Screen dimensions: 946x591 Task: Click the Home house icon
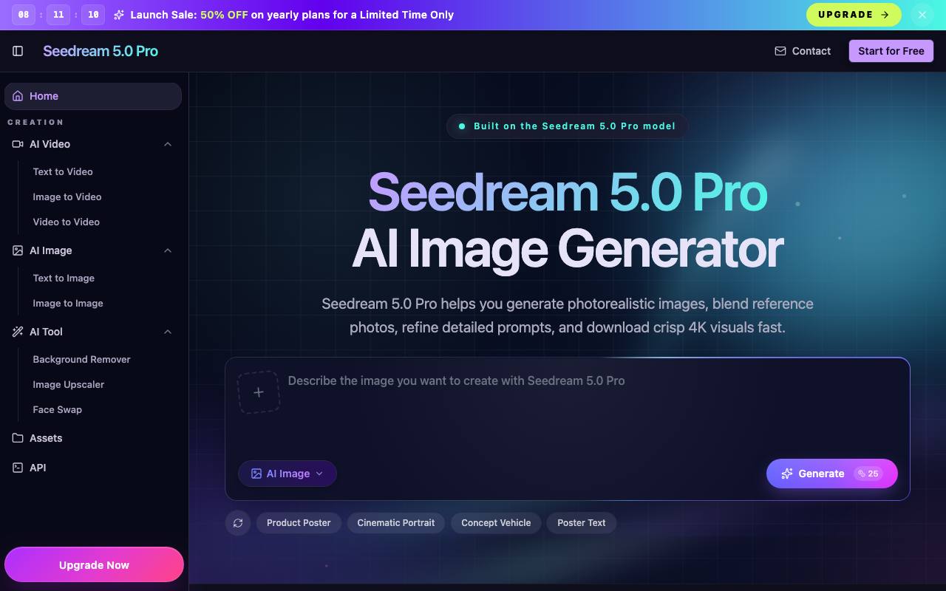tap(18, 96)
